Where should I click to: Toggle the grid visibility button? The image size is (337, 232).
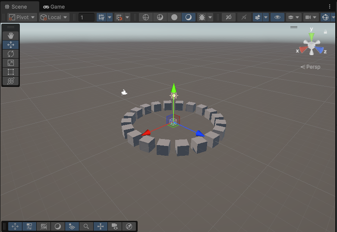101,17
